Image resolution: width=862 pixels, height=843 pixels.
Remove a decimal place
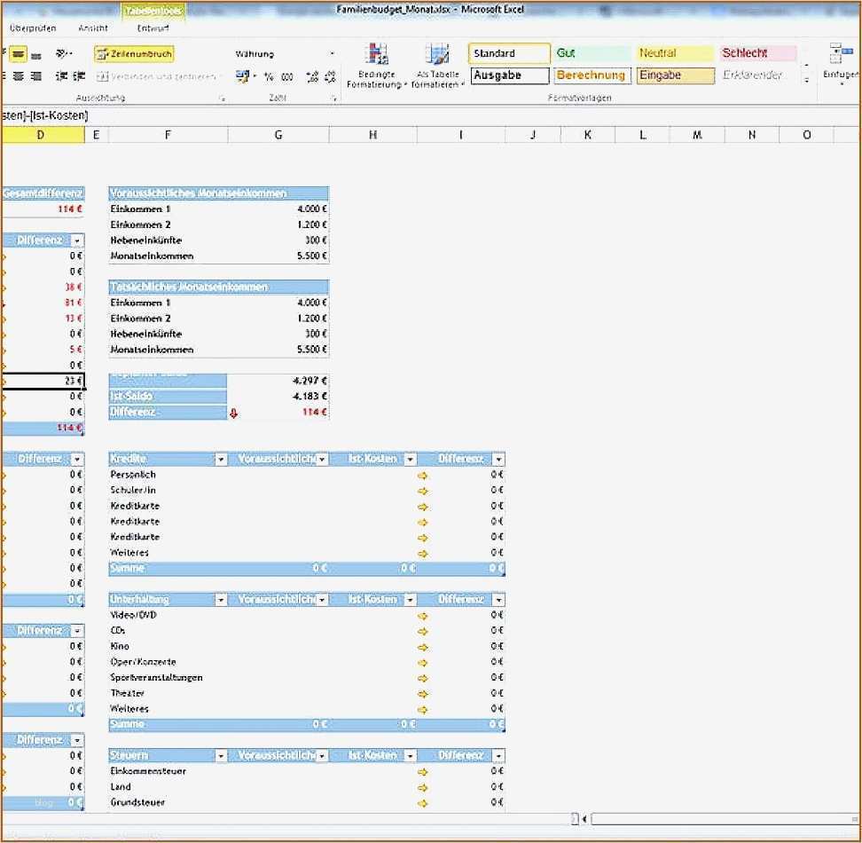pos(330,77)
